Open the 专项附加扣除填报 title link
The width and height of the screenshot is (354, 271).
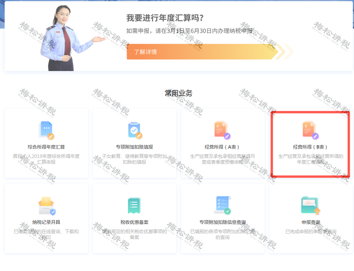(135, 147)
